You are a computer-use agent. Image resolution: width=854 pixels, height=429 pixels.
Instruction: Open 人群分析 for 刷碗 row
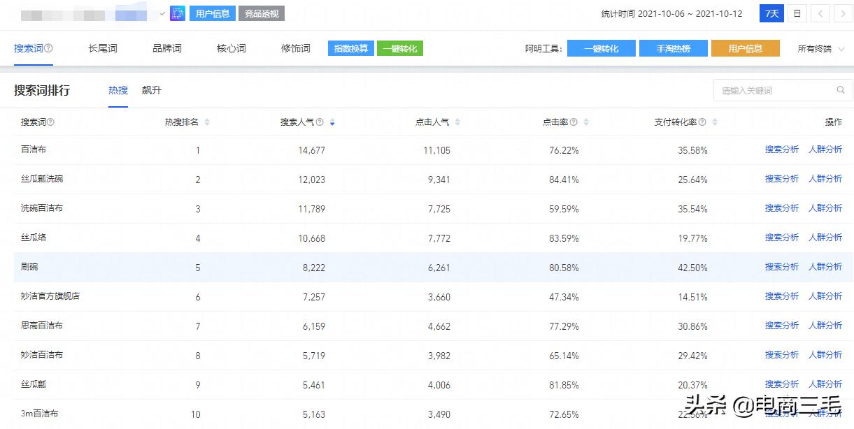825,267
